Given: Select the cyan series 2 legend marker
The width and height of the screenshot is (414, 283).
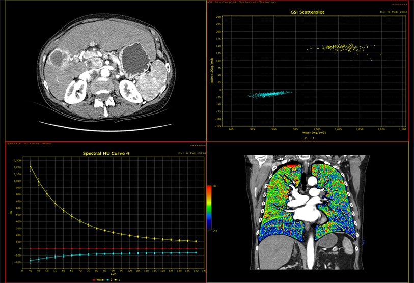Looking at the screenshot, I should click(108, 280).
